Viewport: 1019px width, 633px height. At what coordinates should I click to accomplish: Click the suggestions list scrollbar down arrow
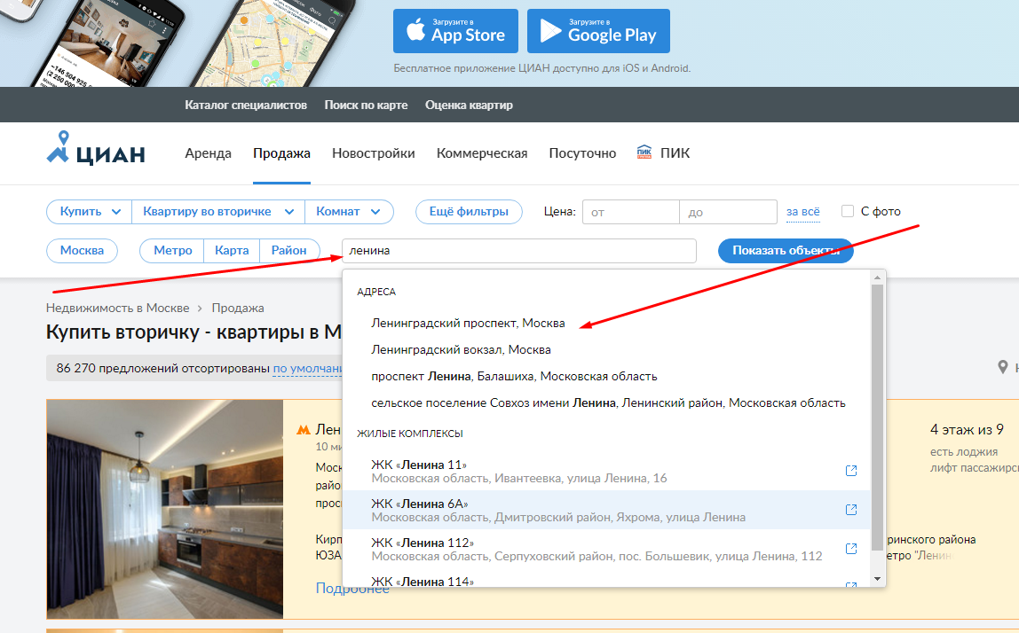pos(877,578)
